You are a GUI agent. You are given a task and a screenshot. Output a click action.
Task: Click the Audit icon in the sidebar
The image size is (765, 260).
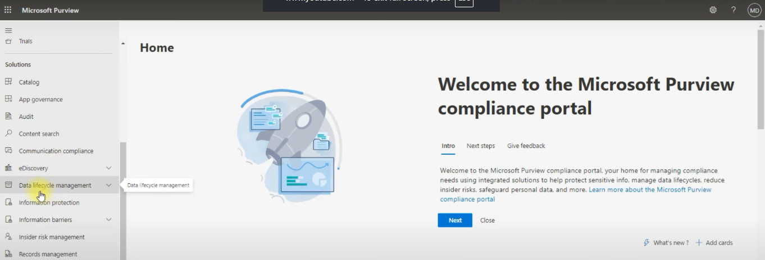(x=8, y=117)
